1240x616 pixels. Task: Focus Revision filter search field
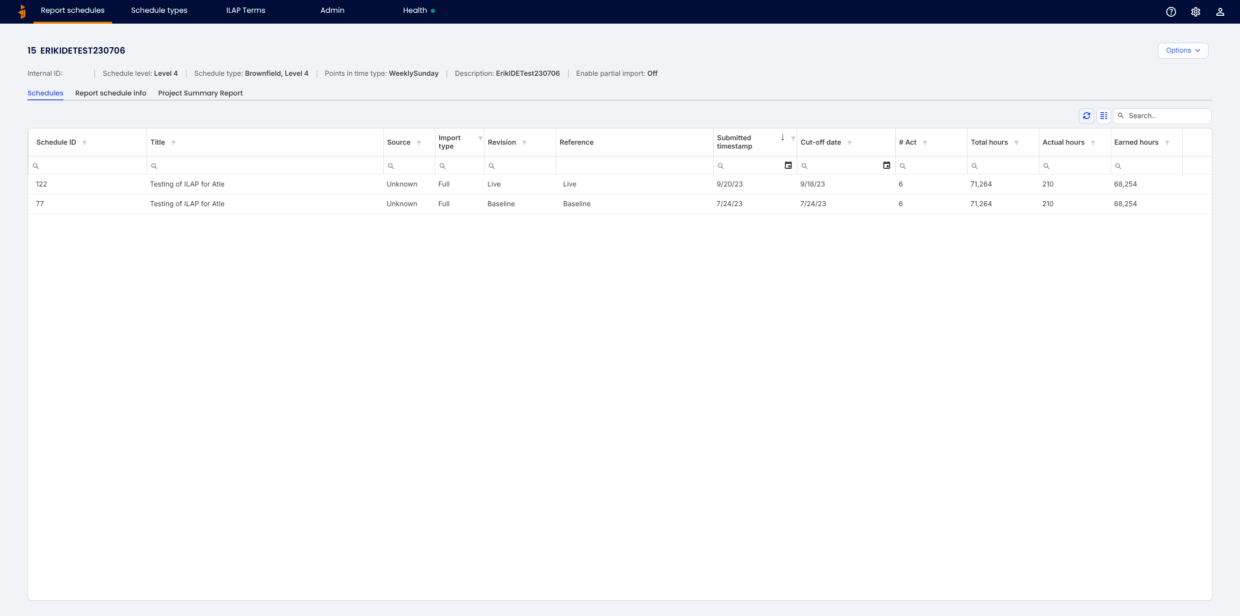click(x=520, y=166)
